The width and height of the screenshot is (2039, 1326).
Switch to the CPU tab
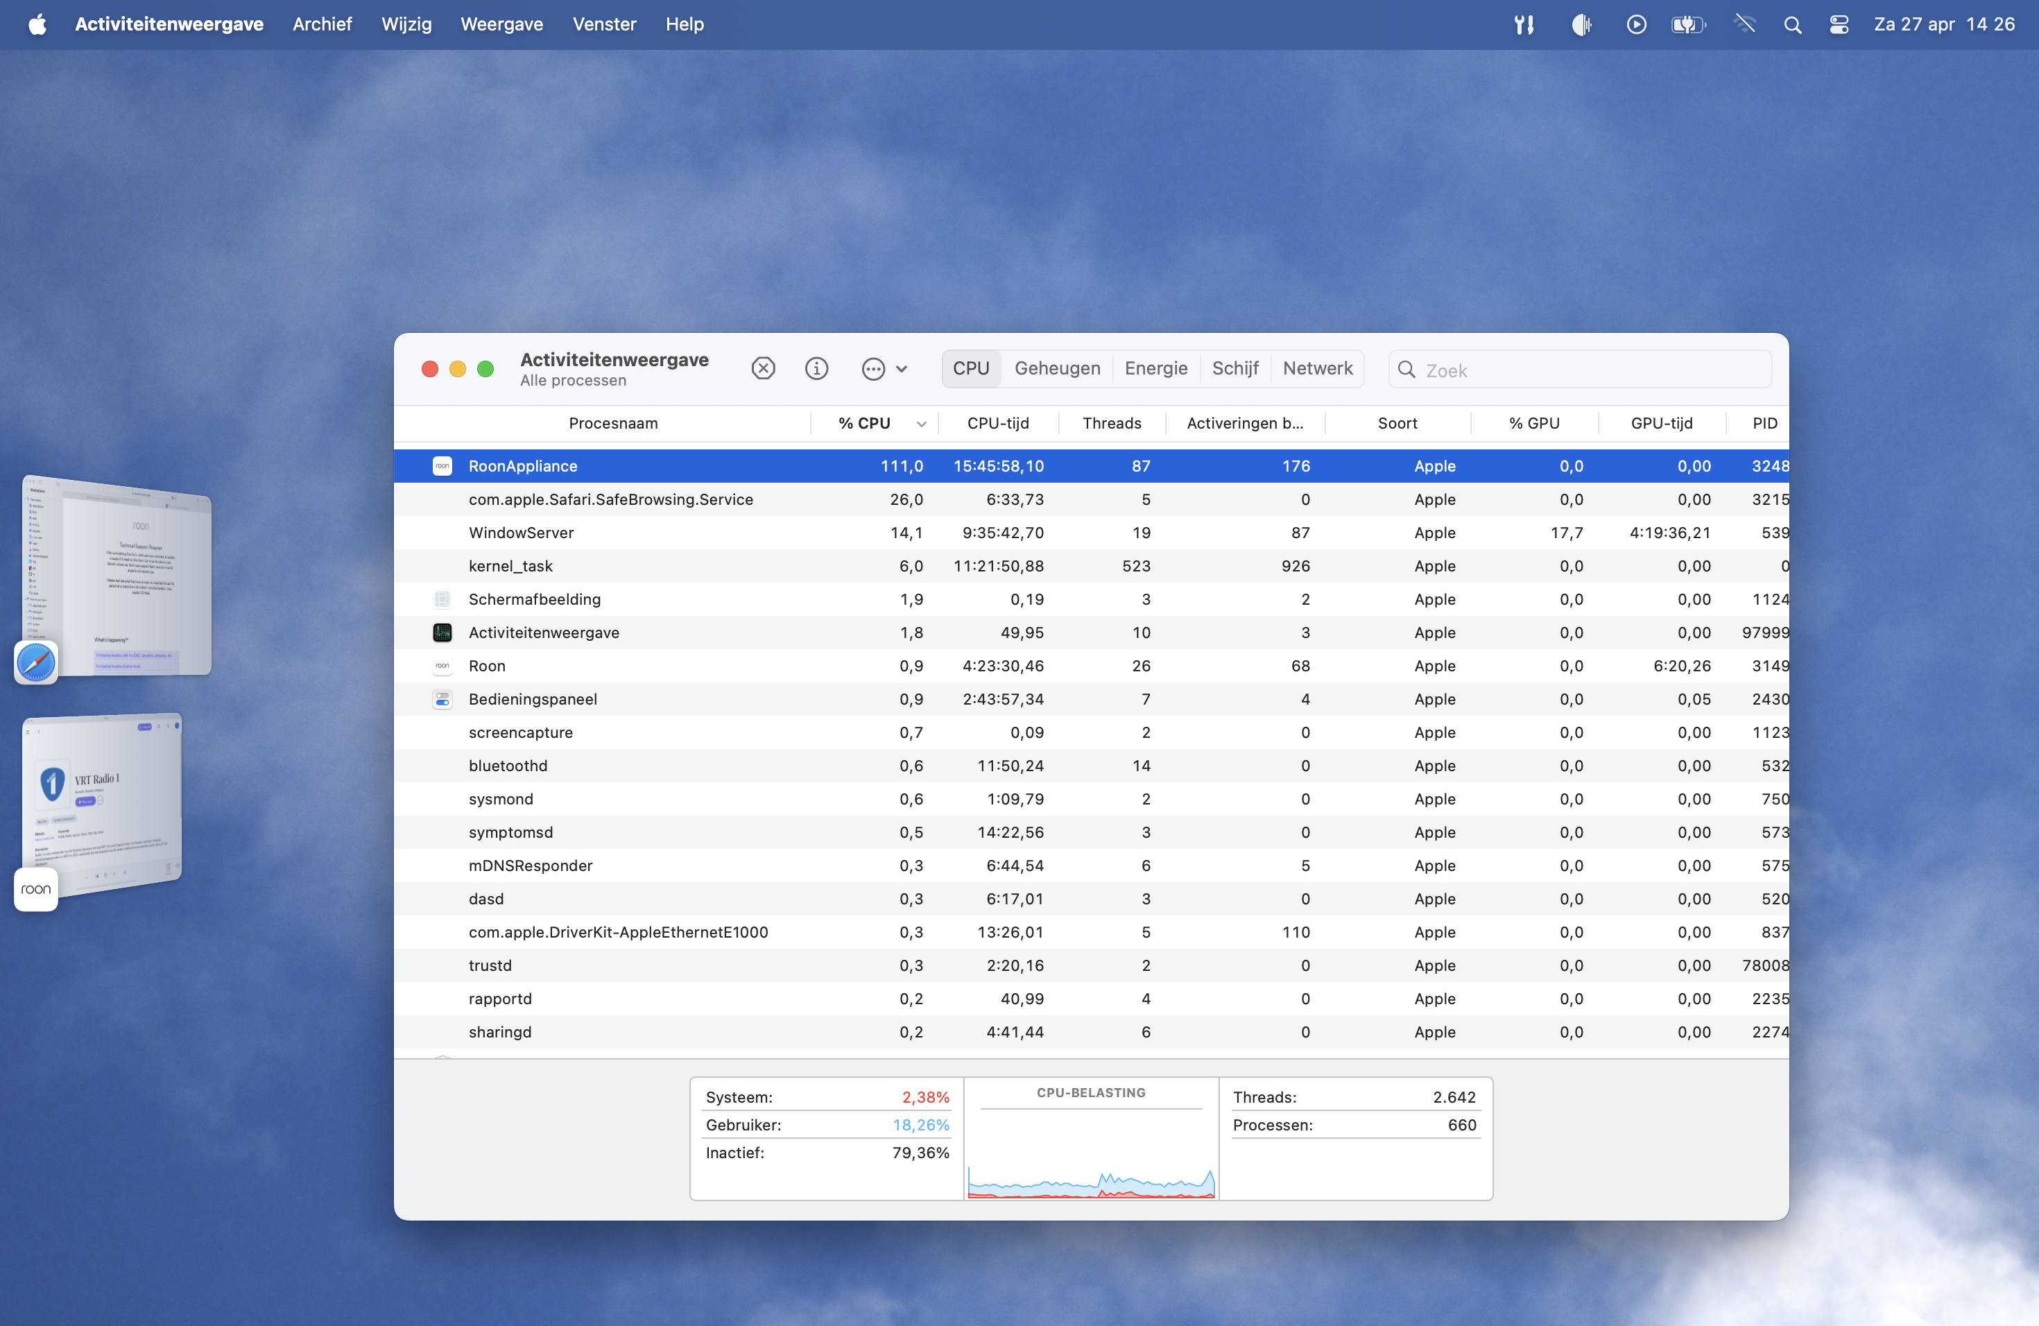click(x=971, y=368)
